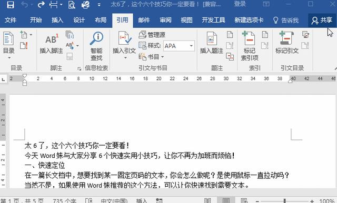337x203 pixels.
Task: Switch to the 设计 tab
Action: 79,20
